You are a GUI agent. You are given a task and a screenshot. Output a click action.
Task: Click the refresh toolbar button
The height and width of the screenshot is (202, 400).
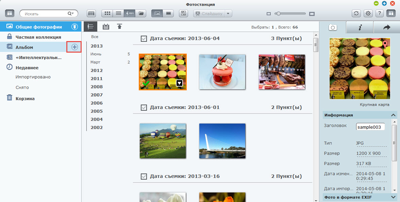(x=356, y=14)
